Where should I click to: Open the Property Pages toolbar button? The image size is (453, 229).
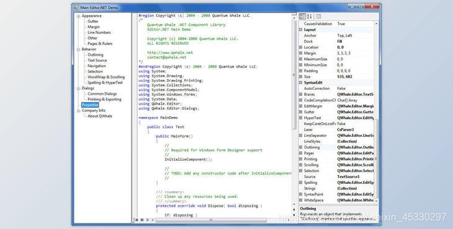tap(318, 17)
